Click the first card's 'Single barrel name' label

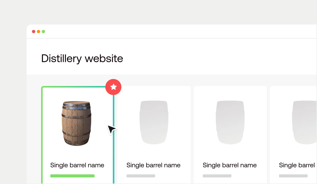[77, 165]
